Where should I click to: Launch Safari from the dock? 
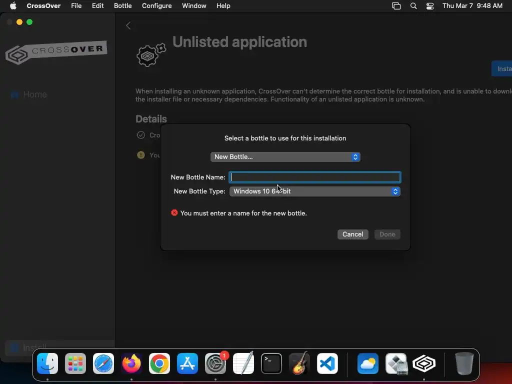click(x=103, y=363)
